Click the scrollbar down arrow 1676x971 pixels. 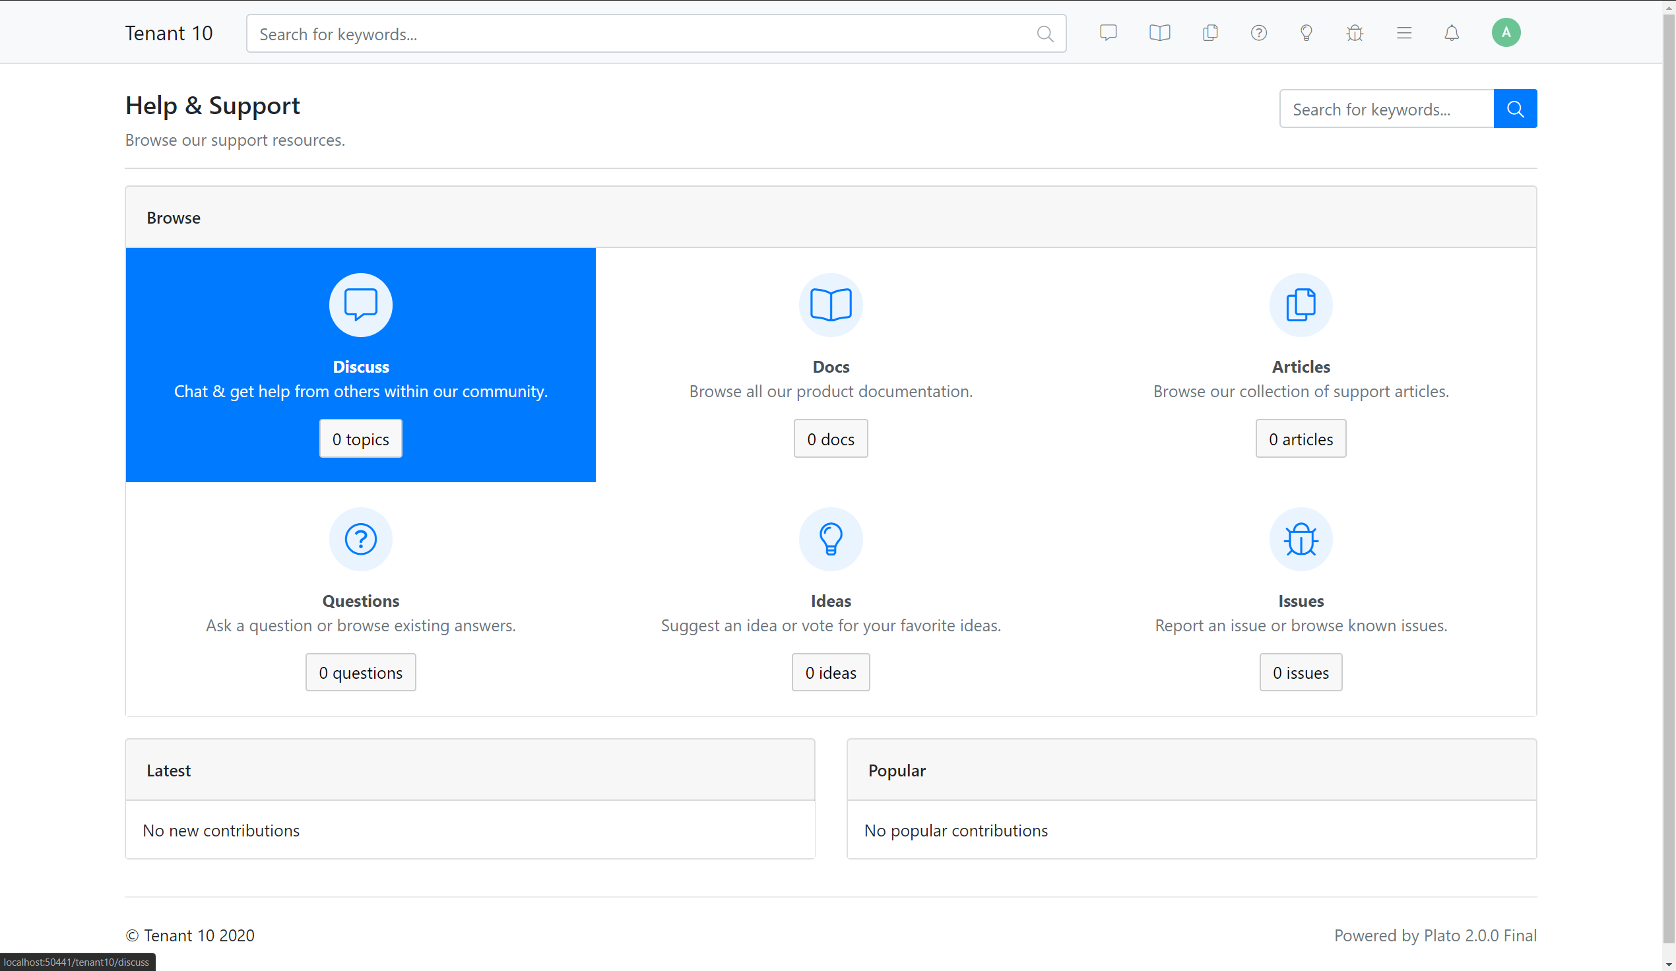1669,964
